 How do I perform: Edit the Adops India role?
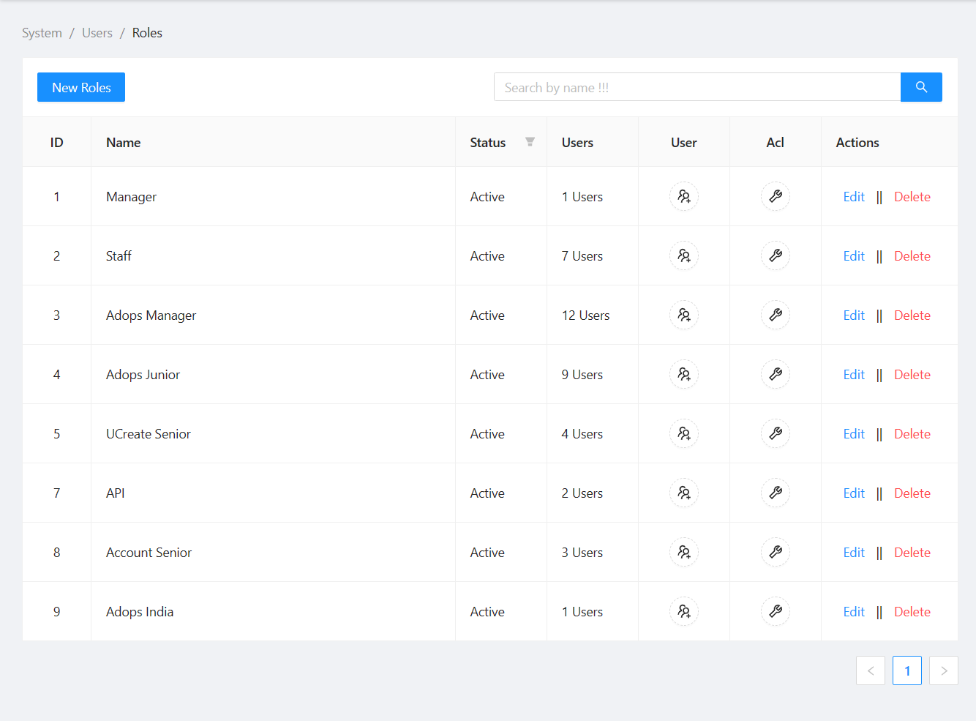pyautogui.click(x=854, y=612)
